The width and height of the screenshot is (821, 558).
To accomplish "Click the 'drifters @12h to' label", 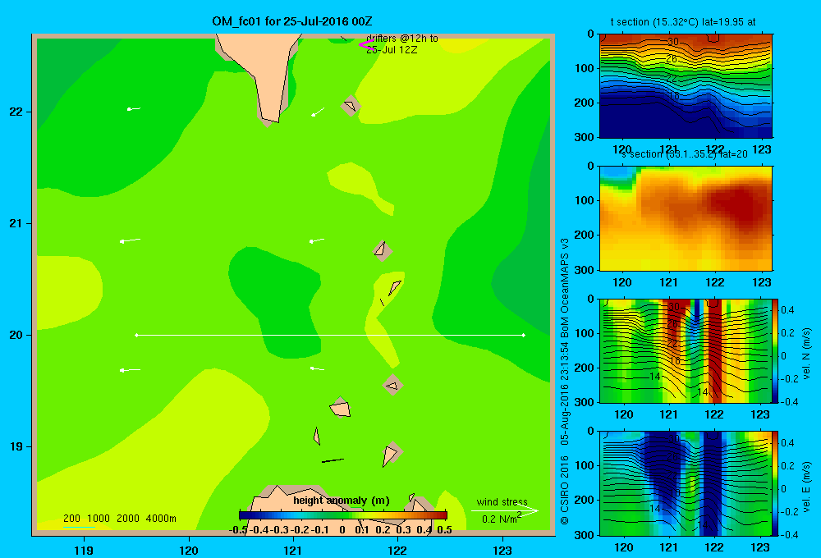I will pos(402,39).
